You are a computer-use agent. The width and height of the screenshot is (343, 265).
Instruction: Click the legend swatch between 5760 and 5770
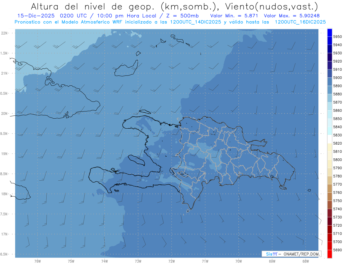[x=330, y=188]
